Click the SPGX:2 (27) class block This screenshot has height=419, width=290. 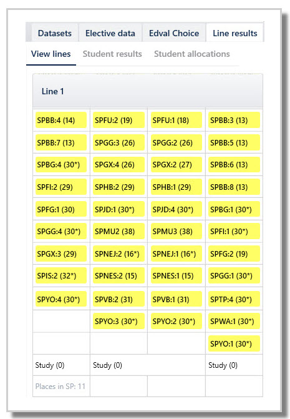[176, 165]
